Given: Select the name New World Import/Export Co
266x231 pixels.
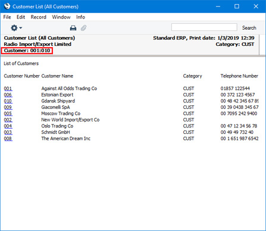Looking at the screenshot, I should coord(70,120).
